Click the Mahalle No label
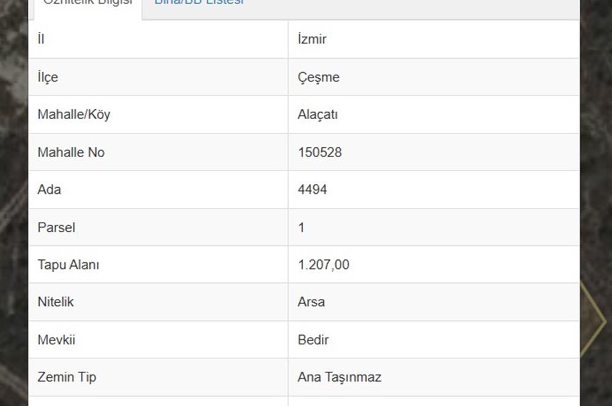This screenshot has height=406, width=612. click(71, 152)
